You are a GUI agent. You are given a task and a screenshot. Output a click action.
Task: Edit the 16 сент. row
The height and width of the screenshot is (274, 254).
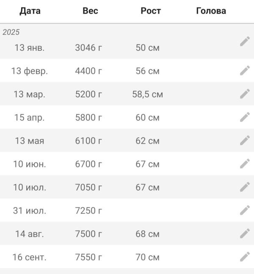pos(245,257)
